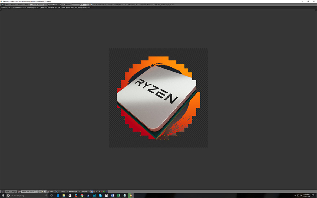
Task: Click the Cortana Ask me anything box
Action: pos(27,196)
